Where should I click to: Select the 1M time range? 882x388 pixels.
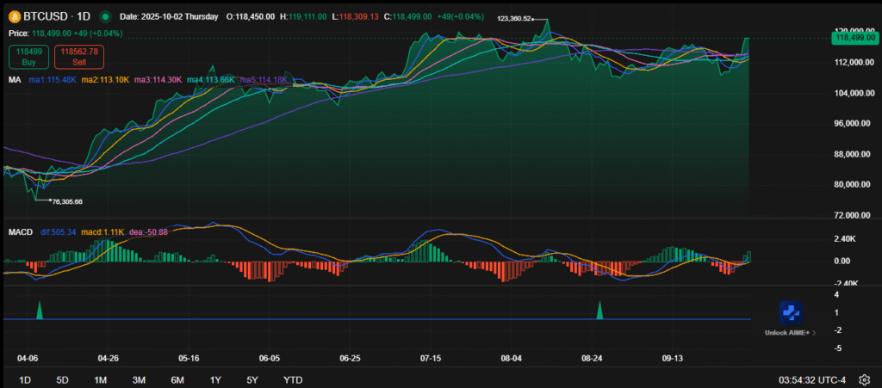[101, 379]
